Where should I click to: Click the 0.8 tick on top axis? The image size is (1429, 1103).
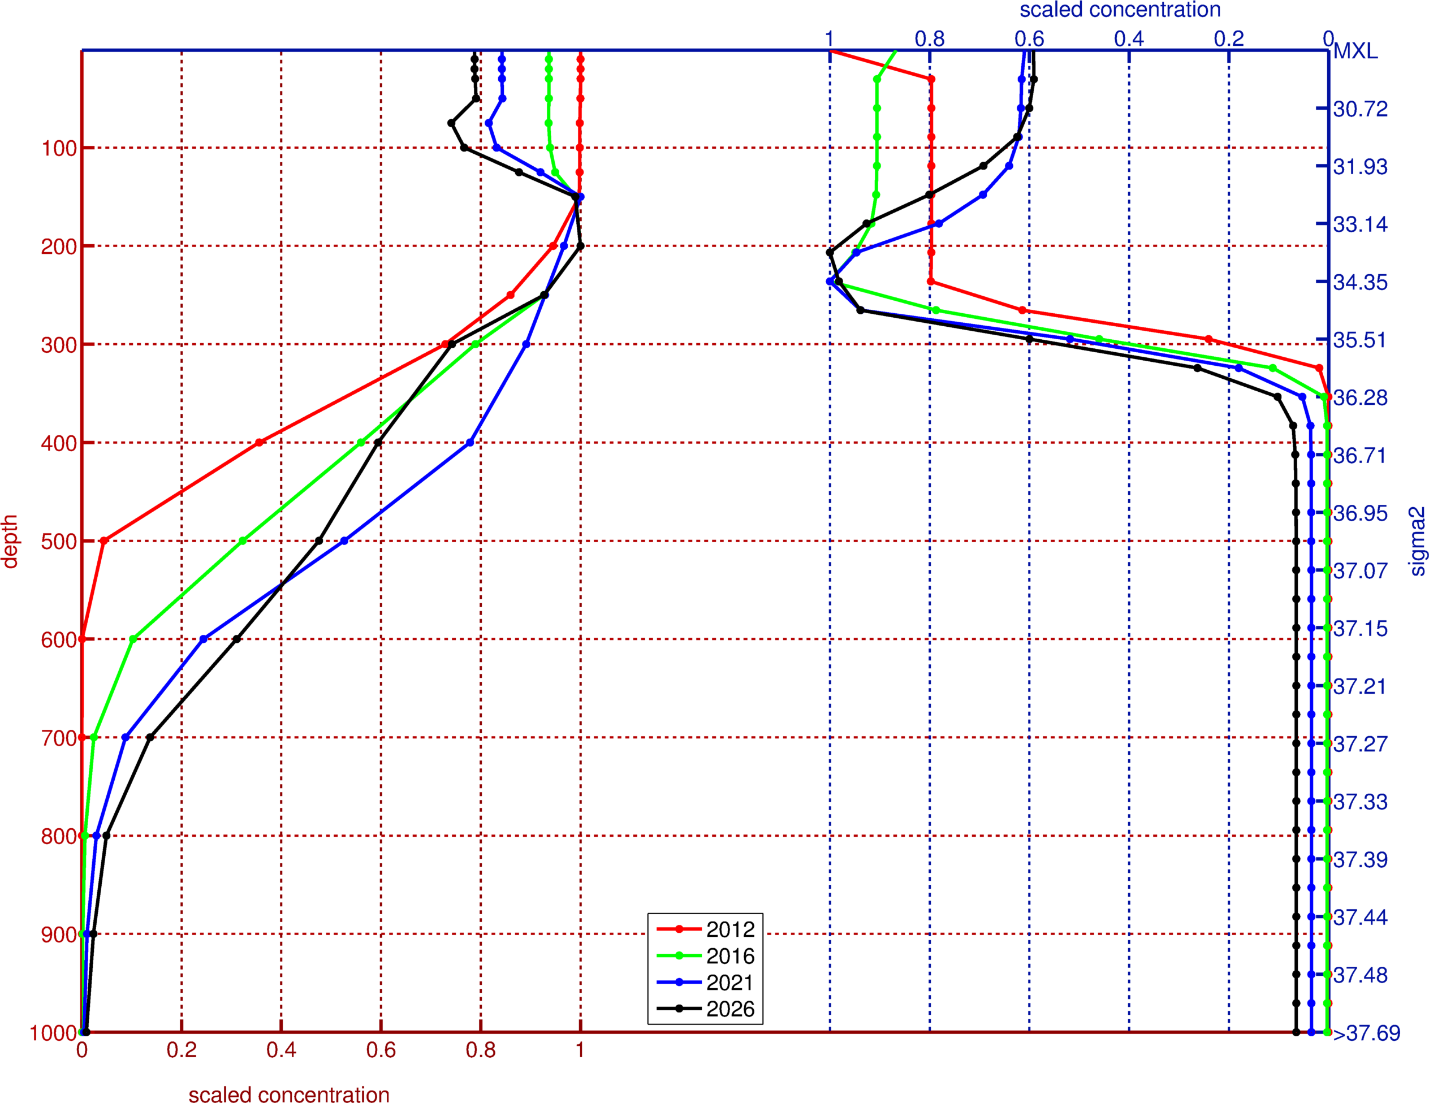click(929, 39)
